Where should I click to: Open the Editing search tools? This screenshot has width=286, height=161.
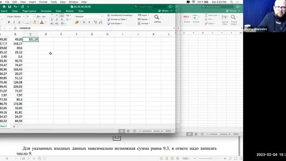tap(157, 19)
